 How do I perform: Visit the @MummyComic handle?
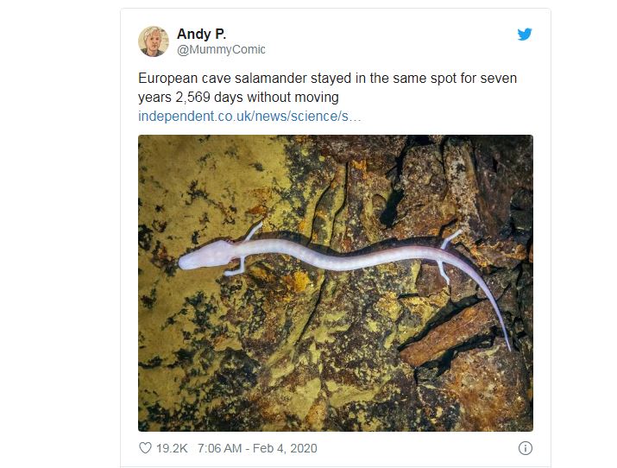[x=221, y=49]
